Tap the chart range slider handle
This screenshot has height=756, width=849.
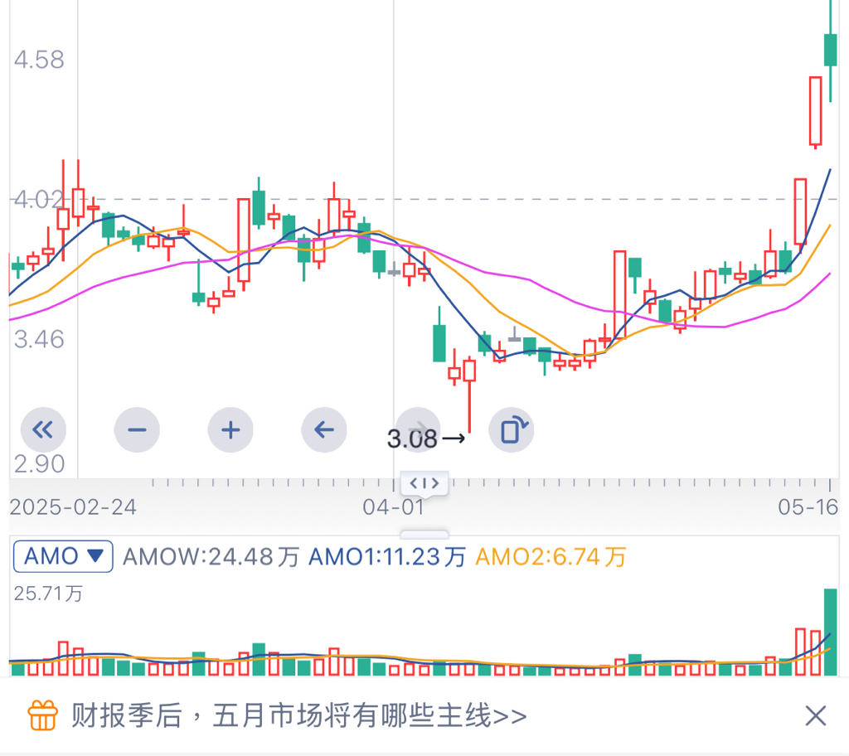424,483
